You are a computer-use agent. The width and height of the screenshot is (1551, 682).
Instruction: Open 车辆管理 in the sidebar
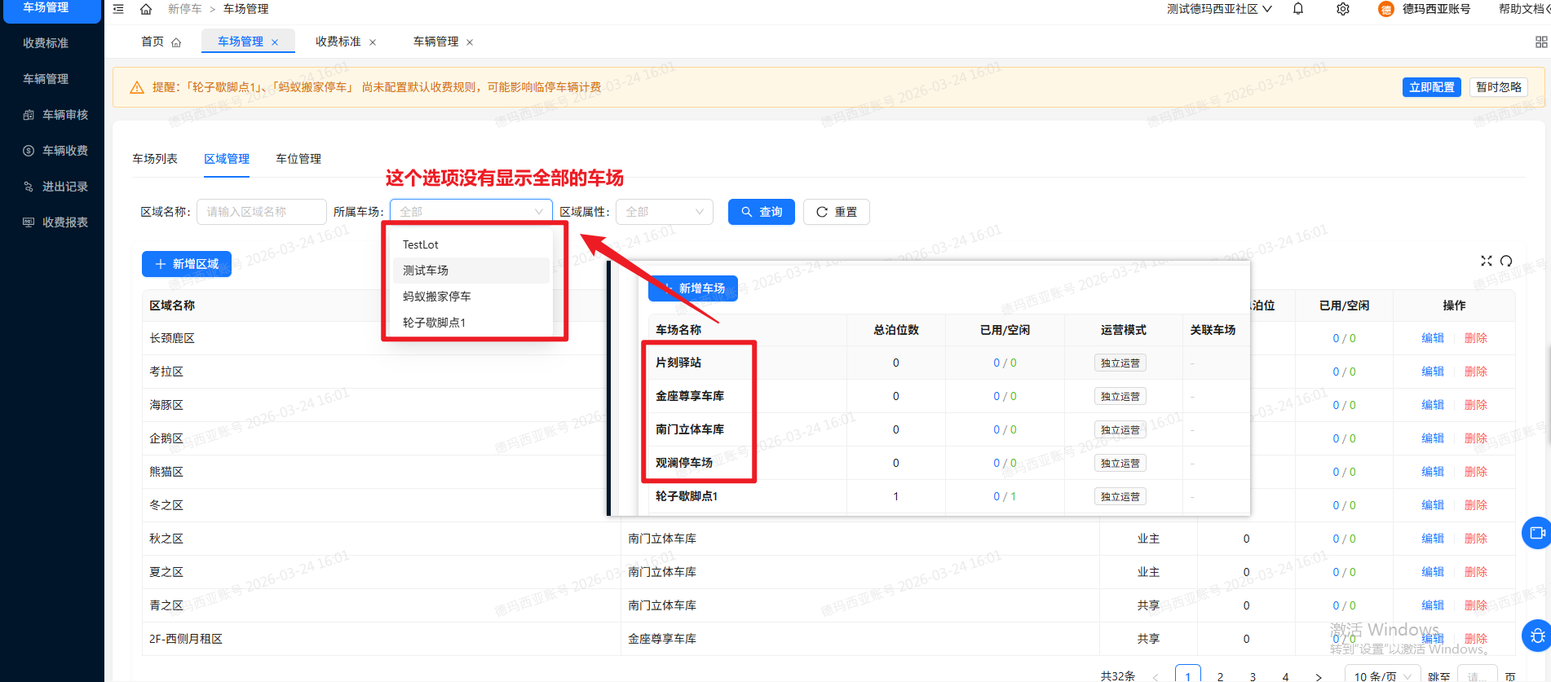pyautogui.click(x=46, y=79)
